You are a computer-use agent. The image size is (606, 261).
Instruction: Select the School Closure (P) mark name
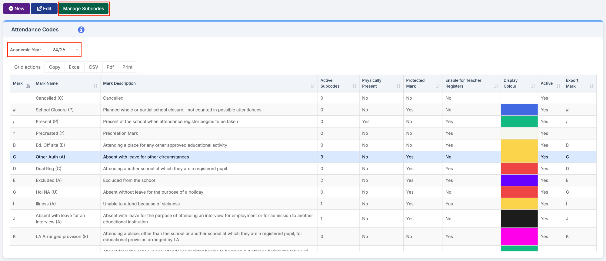[x=55, y=110]
